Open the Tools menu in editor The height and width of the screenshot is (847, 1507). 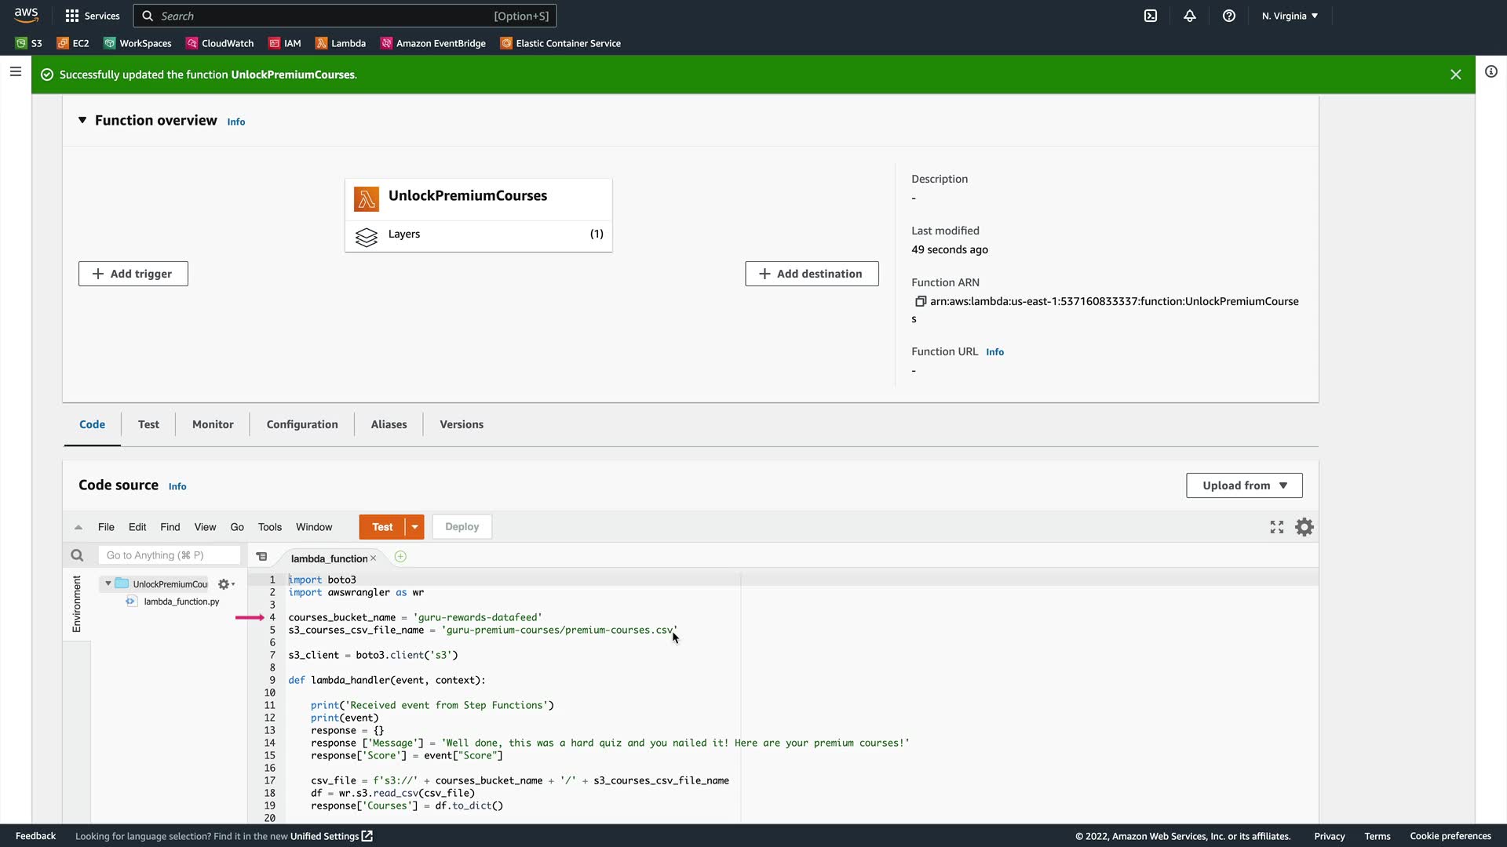click(x=269, y=527)
